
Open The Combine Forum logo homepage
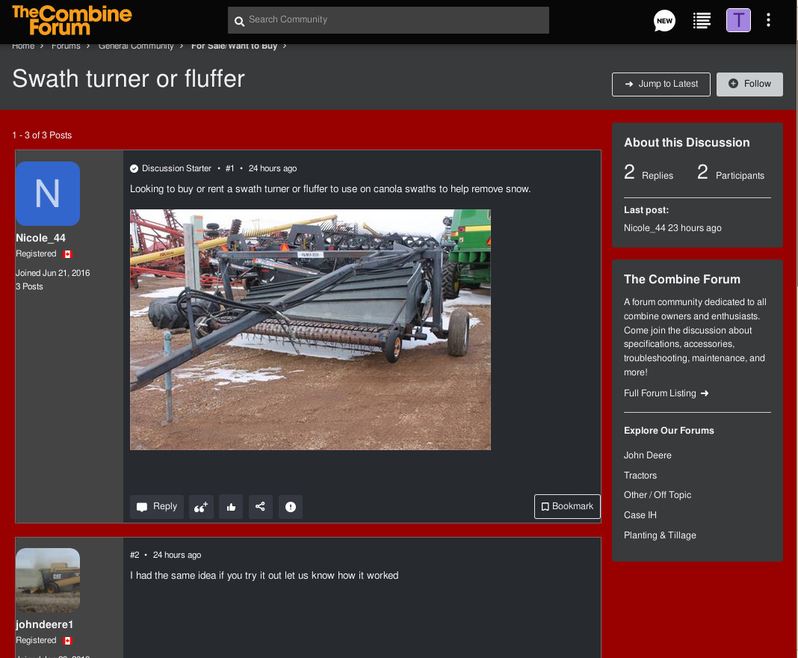[x=72, y=20]
